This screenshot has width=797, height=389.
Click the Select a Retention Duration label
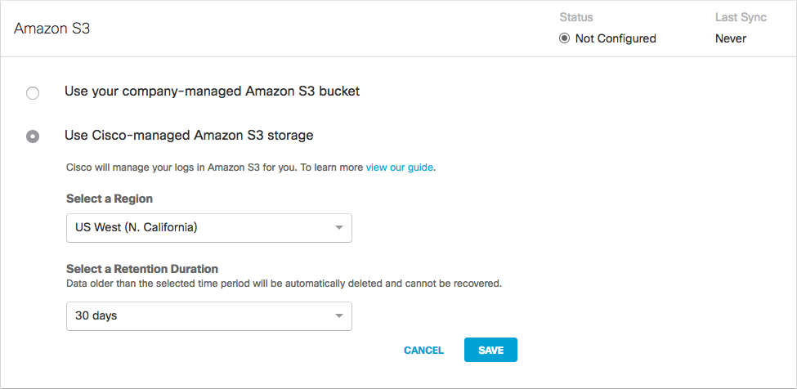click(141, 269)
